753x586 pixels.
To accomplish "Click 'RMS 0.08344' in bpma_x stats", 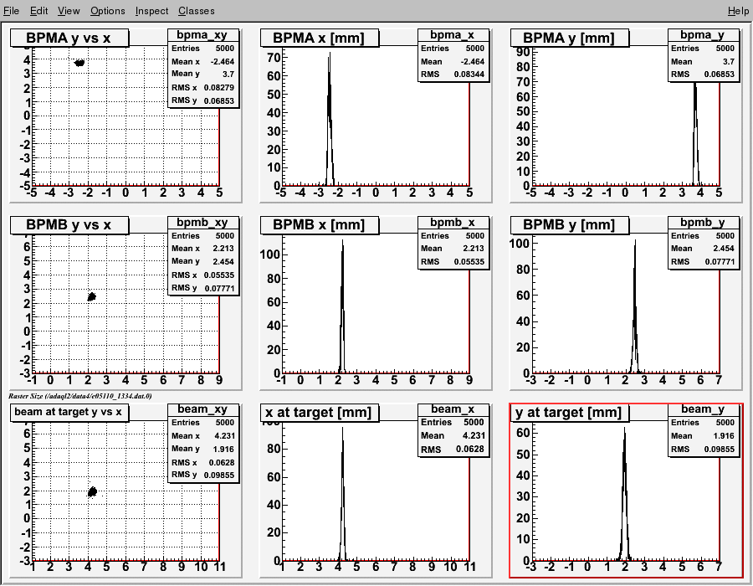I will tap(453, 75).
